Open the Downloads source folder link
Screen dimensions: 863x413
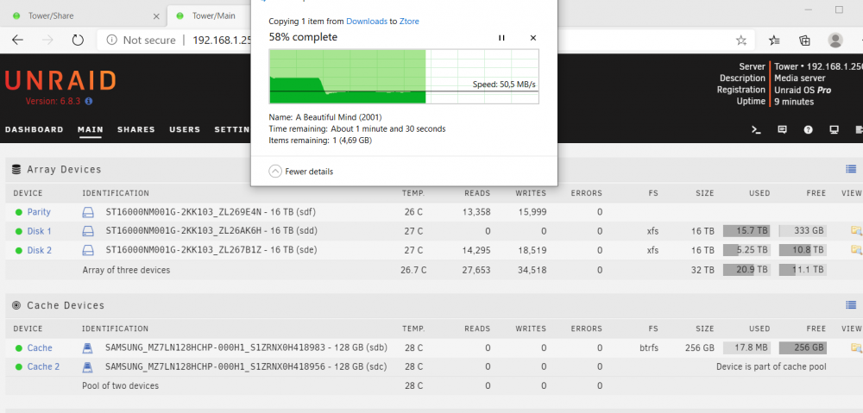(x=366, y=22)
